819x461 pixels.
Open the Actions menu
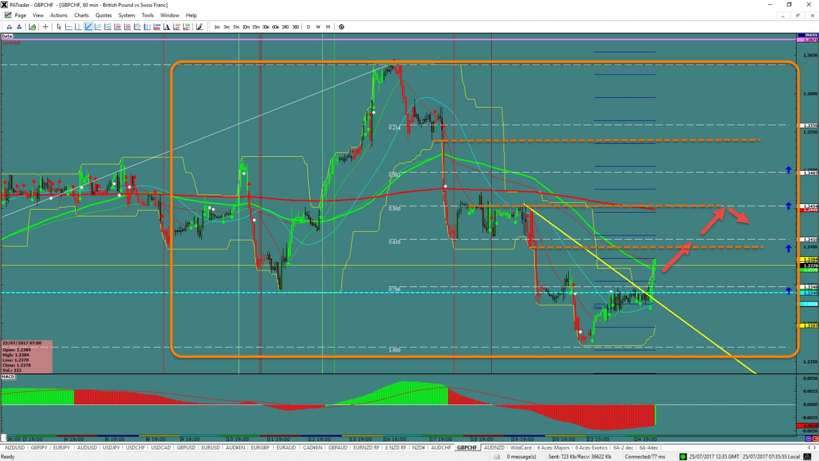59,15
